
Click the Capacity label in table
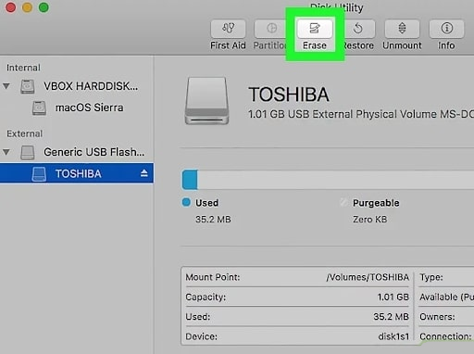(x=206, y=297)
